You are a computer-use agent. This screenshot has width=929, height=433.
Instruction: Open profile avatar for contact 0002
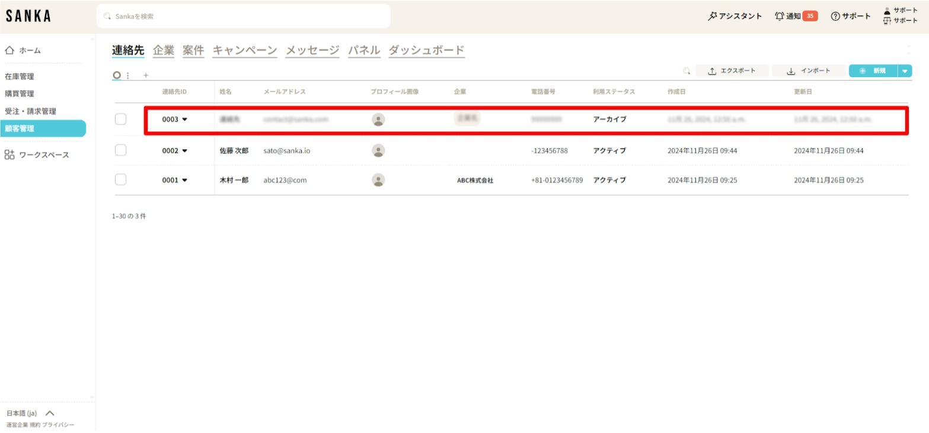[x=378, y=150]
